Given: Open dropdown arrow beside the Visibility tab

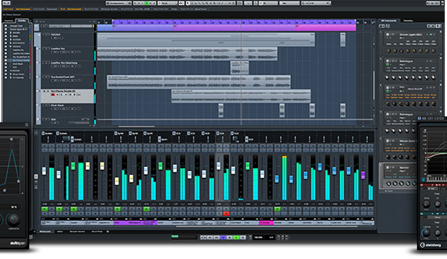Looking at the screenshot, I should (30, 20).
